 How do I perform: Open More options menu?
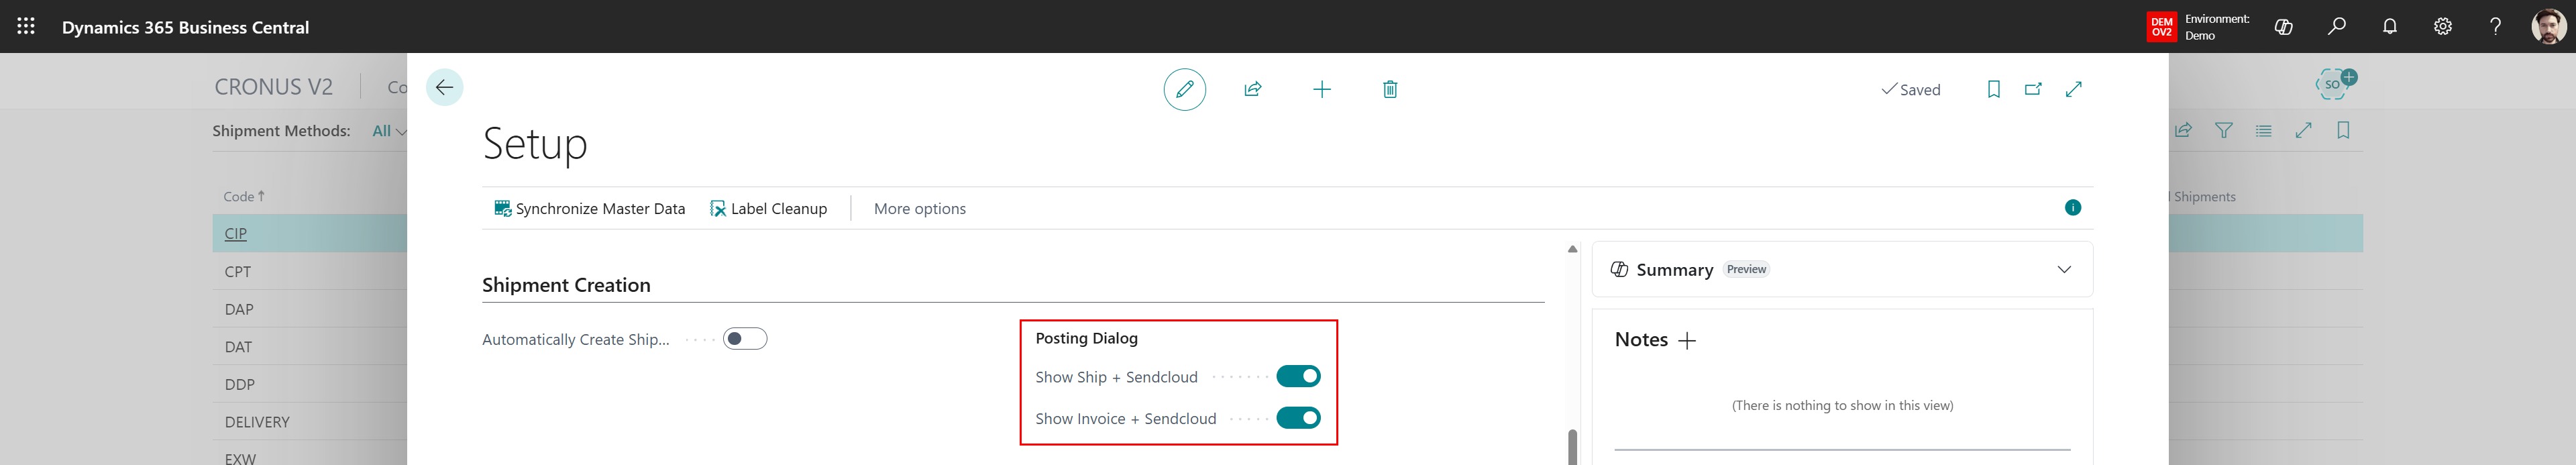coord(919,208)
